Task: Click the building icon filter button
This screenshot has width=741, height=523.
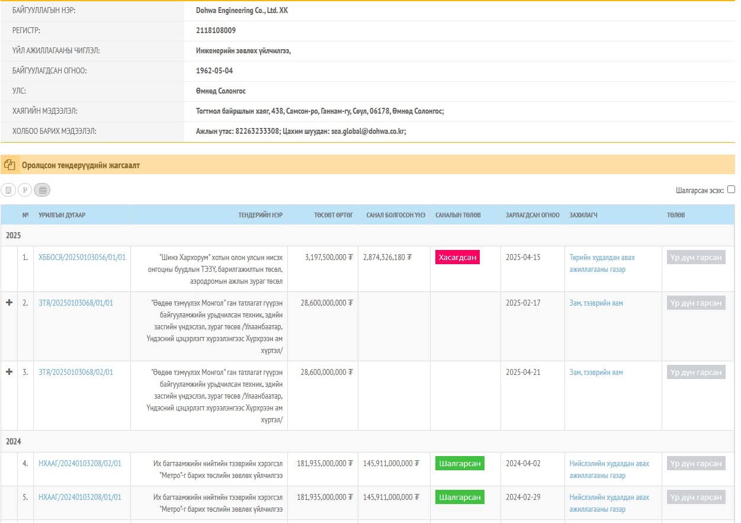Action: 8,190
